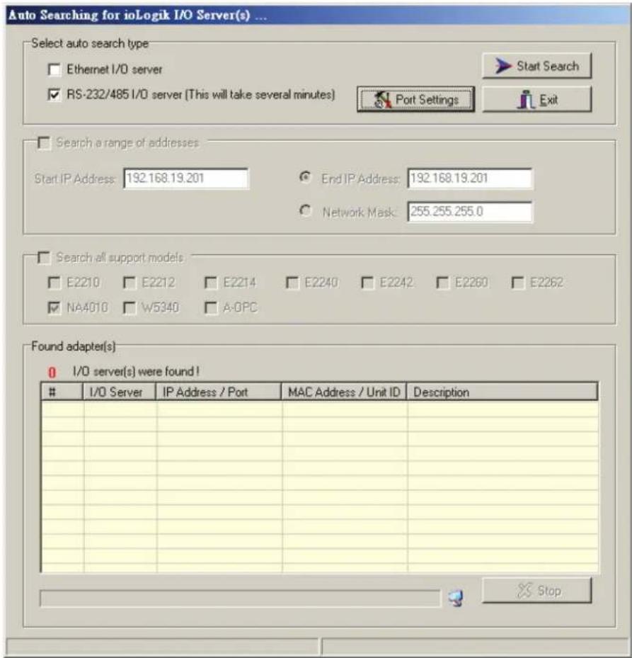
Task: Click the search progress bar
Action: point(240,599)
